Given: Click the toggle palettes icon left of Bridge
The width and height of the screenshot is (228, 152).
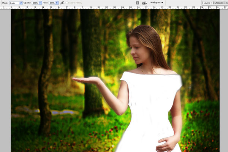Looking at the screenshot, I should click(x=137, y=3).
